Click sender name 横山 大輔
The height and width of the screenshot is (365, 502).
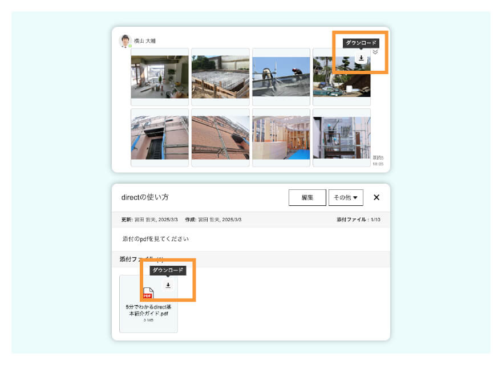tap(144, 40)
